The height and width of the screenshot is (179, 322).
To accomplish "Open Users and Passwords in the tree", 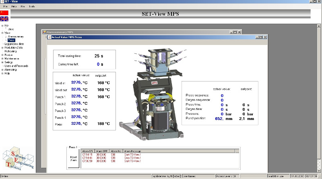I will [17, 66].
